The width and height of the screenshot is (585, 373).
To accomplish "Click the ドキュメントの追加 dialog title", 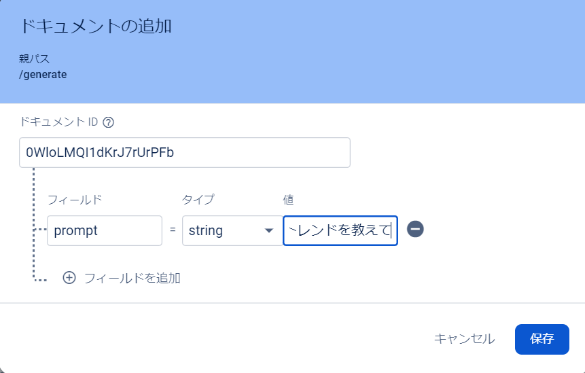I will 96,26.
